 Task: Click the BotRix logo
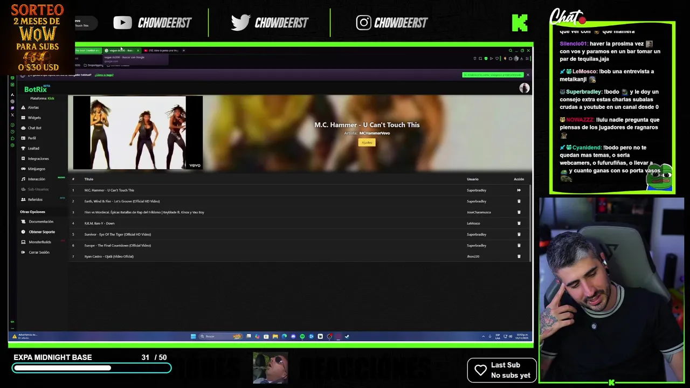click(x=35, y=89)
